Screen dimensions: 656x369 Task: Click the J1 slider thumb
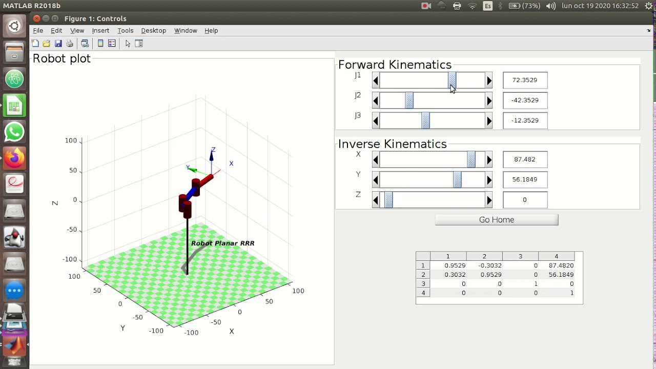(452, 80)
